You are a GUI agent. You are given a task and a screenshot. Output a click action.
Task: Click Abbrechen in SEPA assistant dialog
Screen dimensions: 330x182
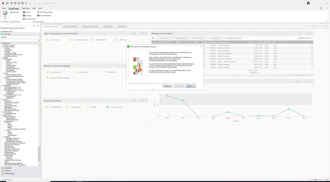pos(167,86)
